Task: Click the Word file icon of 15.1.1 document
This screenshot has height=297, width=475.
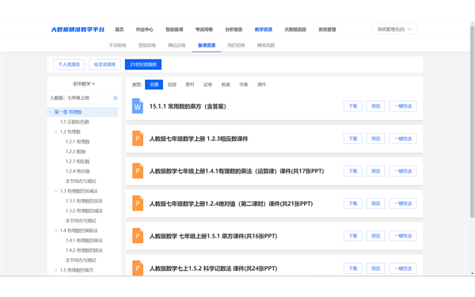Action: (138, 106)
